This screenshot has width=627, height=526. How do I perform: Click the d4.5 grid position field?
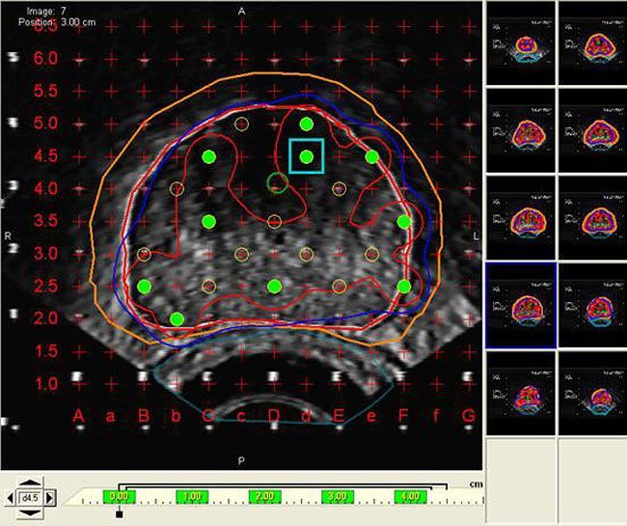31,498
